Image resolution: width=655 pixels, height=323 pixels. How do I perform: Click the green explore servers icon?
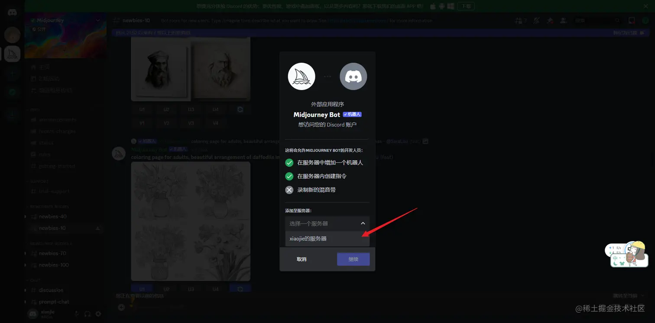[x=12, y=92]
